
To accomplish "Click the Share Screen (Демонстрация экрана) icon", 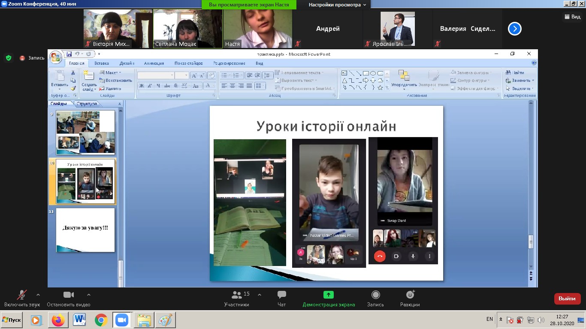I will coord(329,295).
